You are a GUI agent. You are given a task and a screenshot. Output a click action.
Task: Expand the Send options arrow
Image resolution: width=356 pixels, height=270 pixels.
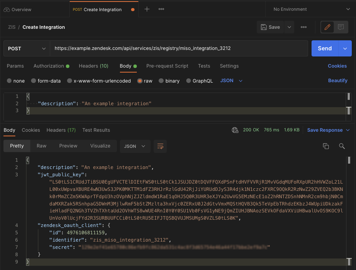[345, 48]
